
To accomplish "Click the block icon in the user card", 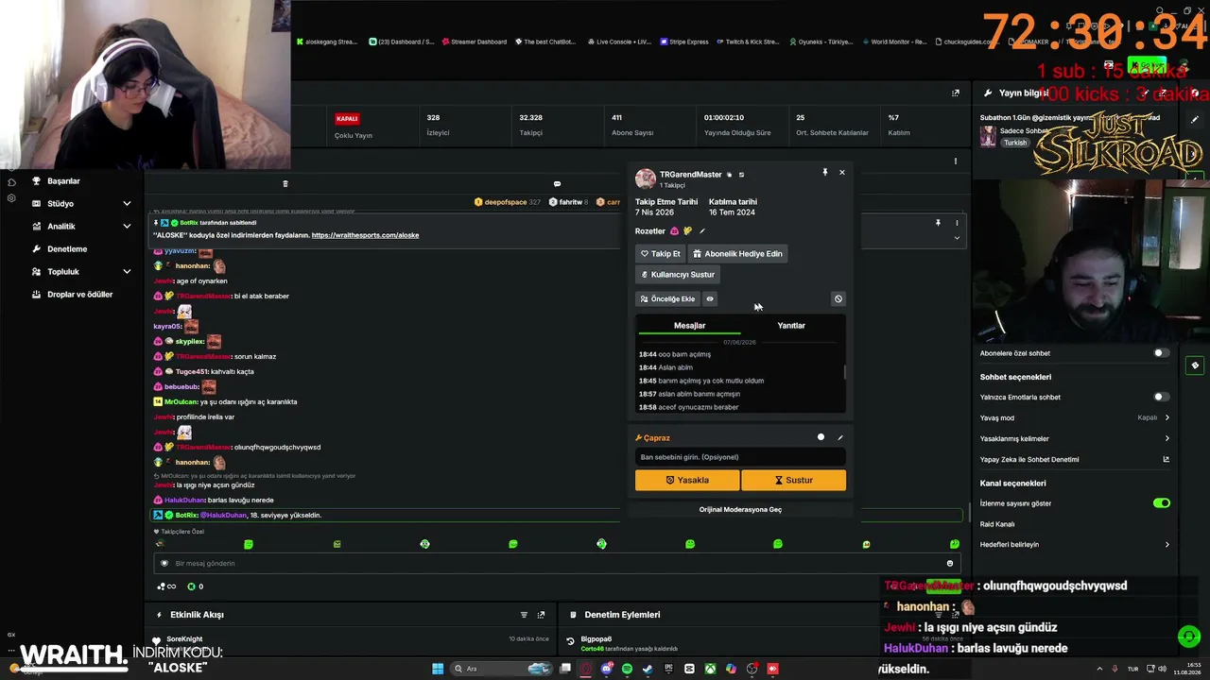I will [x=838, y=299].
